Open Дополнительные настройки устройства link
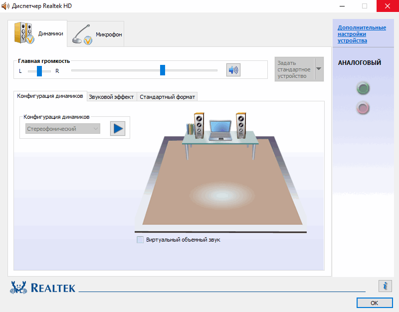Image resolution: width=399 pixels, height=312 pixels. click(x=362, y=34)
